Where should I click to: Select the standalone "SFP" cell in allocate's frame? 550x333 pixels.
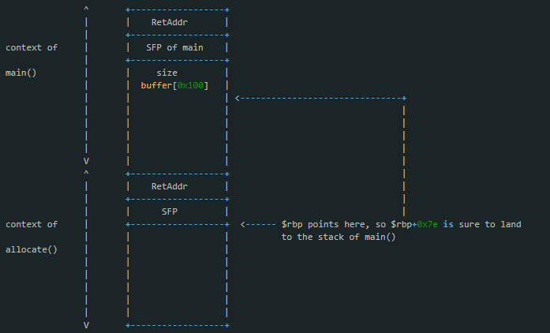click(x=169, y=211)
